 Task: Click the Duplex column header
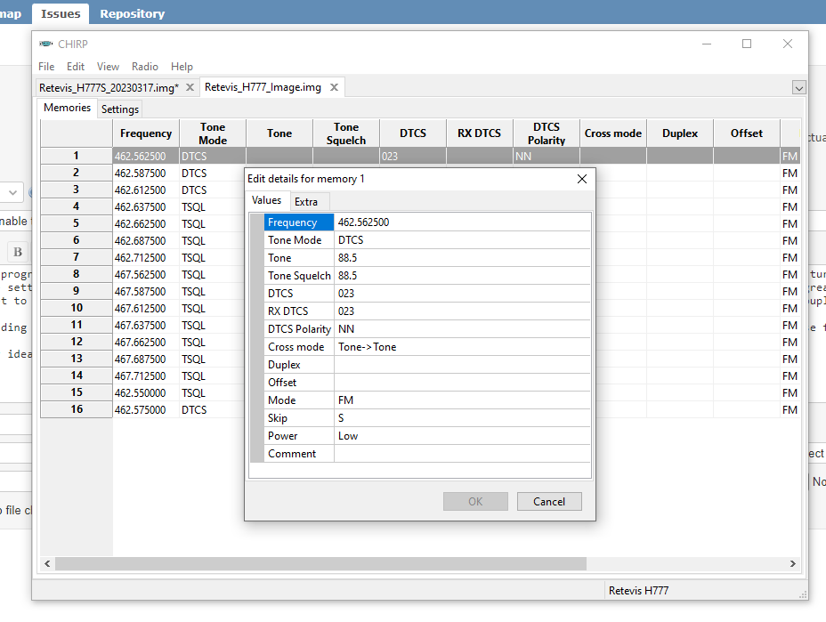tap(680, 133)
